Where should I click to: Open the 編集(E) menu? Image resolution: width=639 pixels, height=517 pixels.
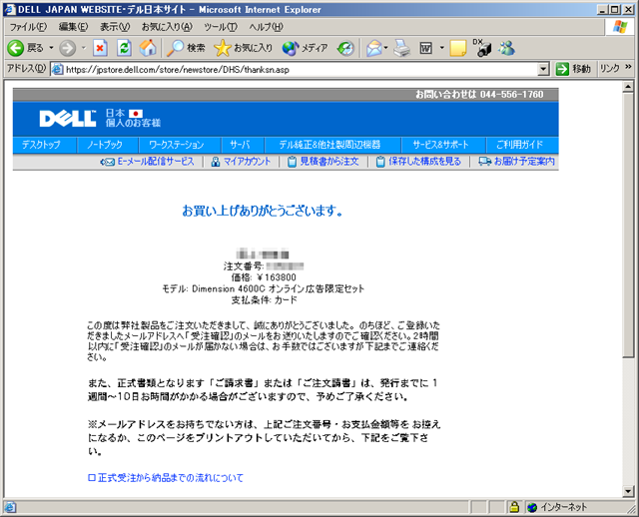pos(73,27)
